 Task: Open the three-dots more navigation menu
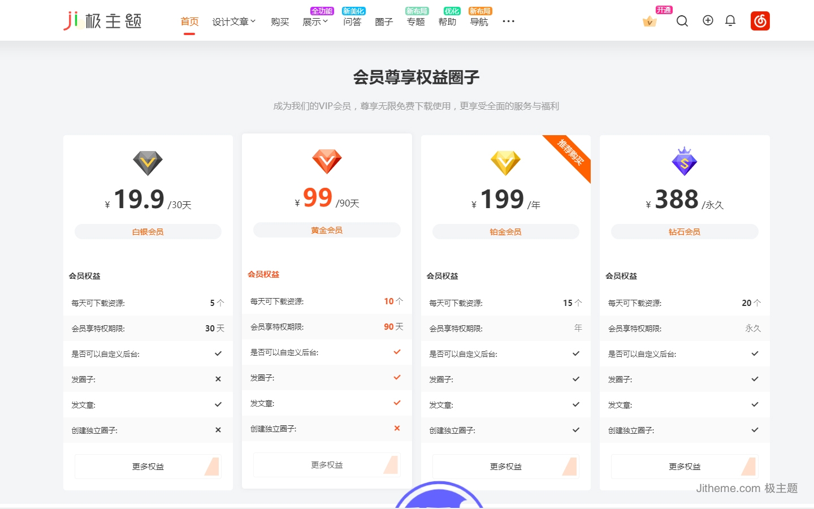tap(509, 21)
